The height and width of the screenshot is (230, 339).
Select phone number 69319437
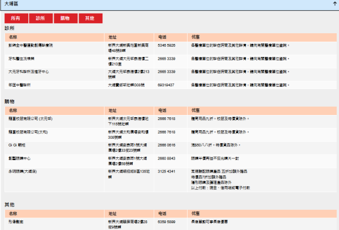tap(166, 85)
